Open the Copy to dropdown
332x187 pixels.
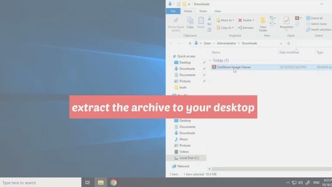click(225, 28)
